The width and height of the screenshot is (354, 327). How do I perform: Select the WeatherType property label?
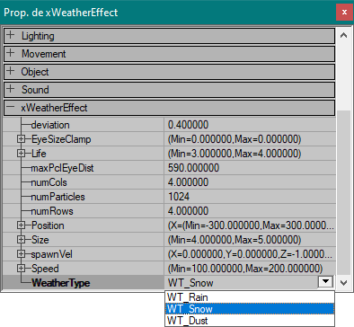[x=61, y=283]
